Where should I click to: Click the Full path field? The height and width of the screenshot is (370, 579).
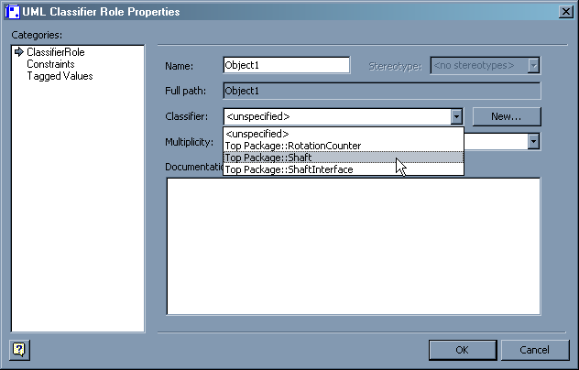click(x=381, y=91)
